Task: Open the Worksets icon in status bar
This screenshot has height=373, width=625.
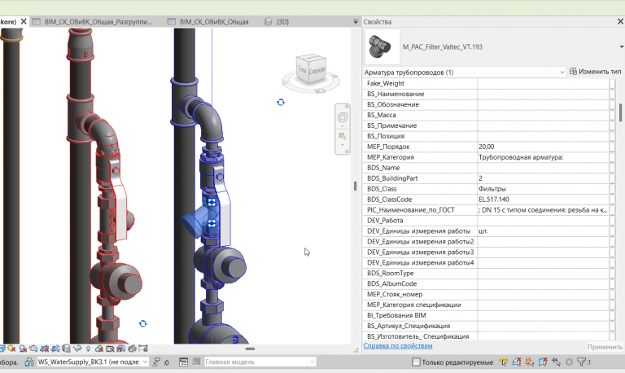Action: (x=29, y=362)
